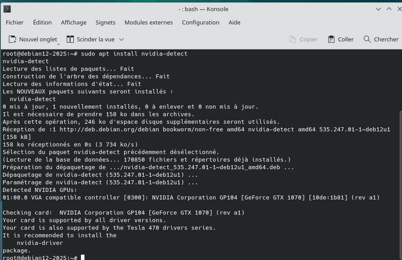Click the 'Detected NVIDIA GPUs:' line
402x260 pixels.
click(40, 190)
